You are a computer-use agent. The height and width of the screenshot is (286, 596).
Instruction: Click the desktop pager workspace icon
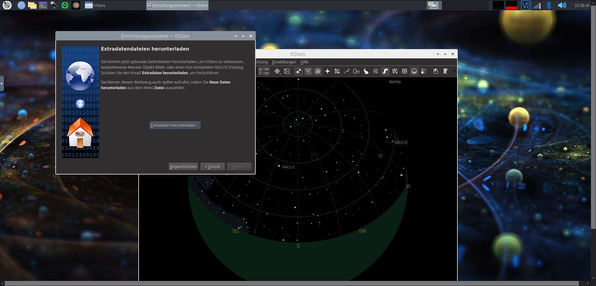click(434, 5)
